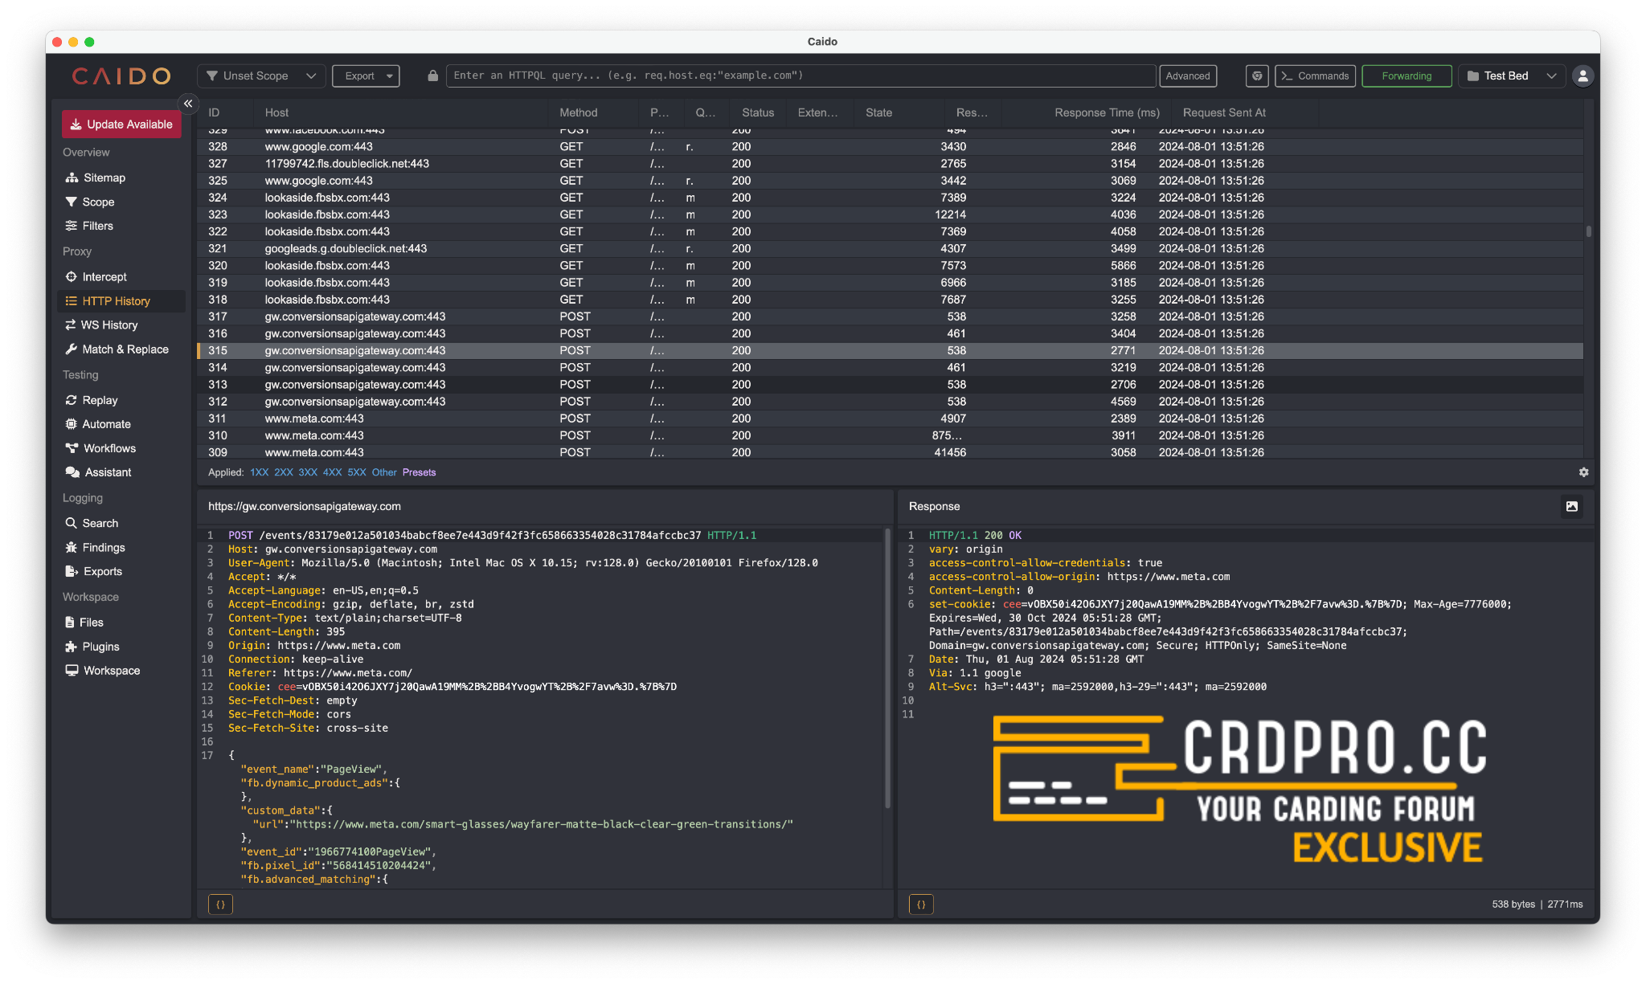The width and height of the screenshot is (1646, 984).
Task: Sort by the ID column header
Action: coord(214,112)
